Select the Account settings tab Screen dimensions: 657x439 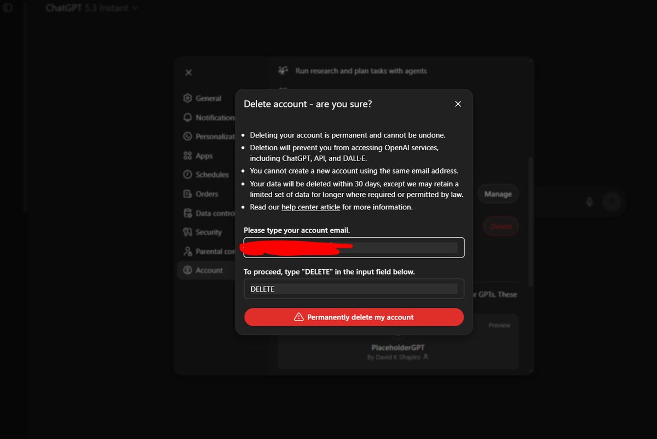pos(207,270)
